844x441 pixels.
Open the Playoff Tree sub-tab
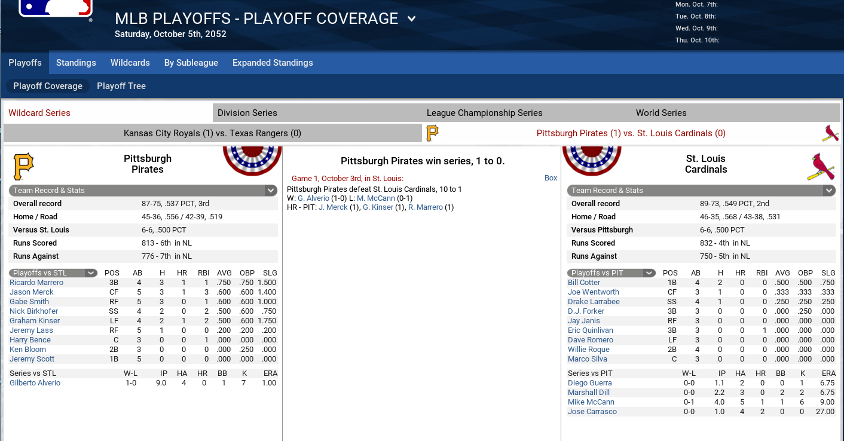point(121,86)
